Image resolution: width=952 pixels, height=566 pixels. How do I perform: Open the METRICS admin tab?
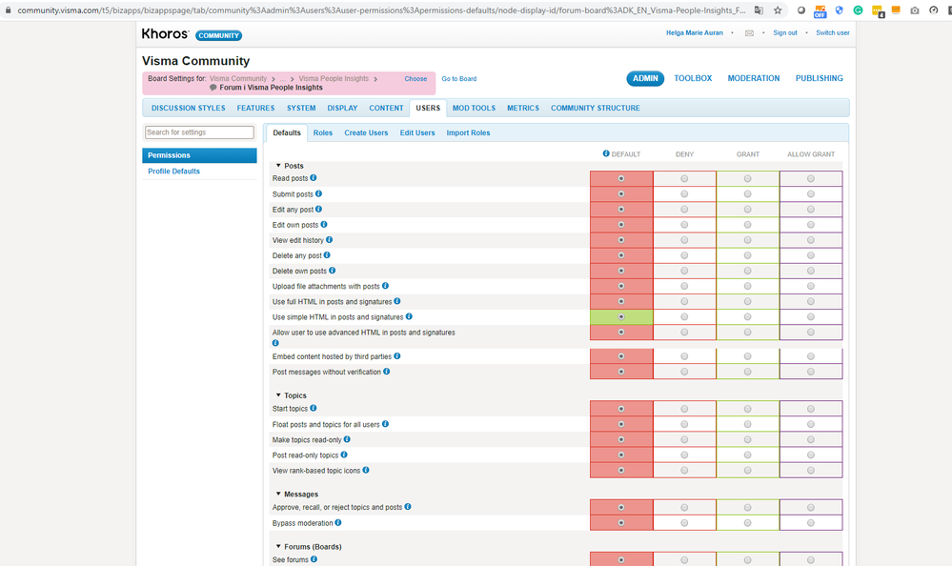[523, 108]
